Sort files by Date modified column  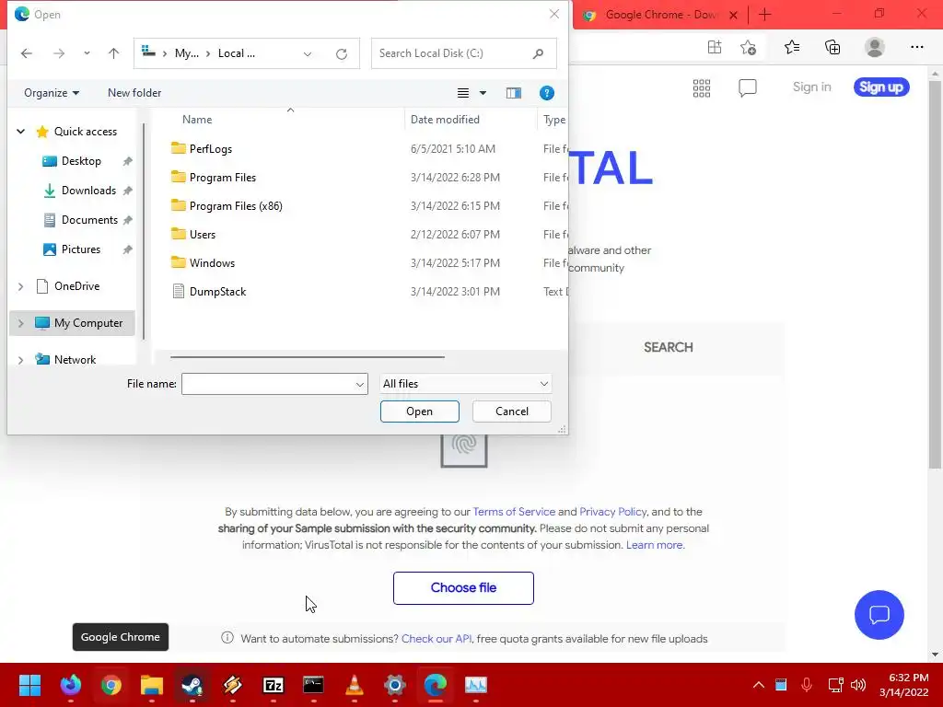click(445, 120)
